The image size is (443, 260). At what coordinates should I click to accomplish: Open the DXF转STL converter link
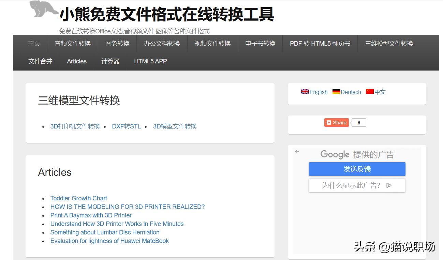point(126,126)
